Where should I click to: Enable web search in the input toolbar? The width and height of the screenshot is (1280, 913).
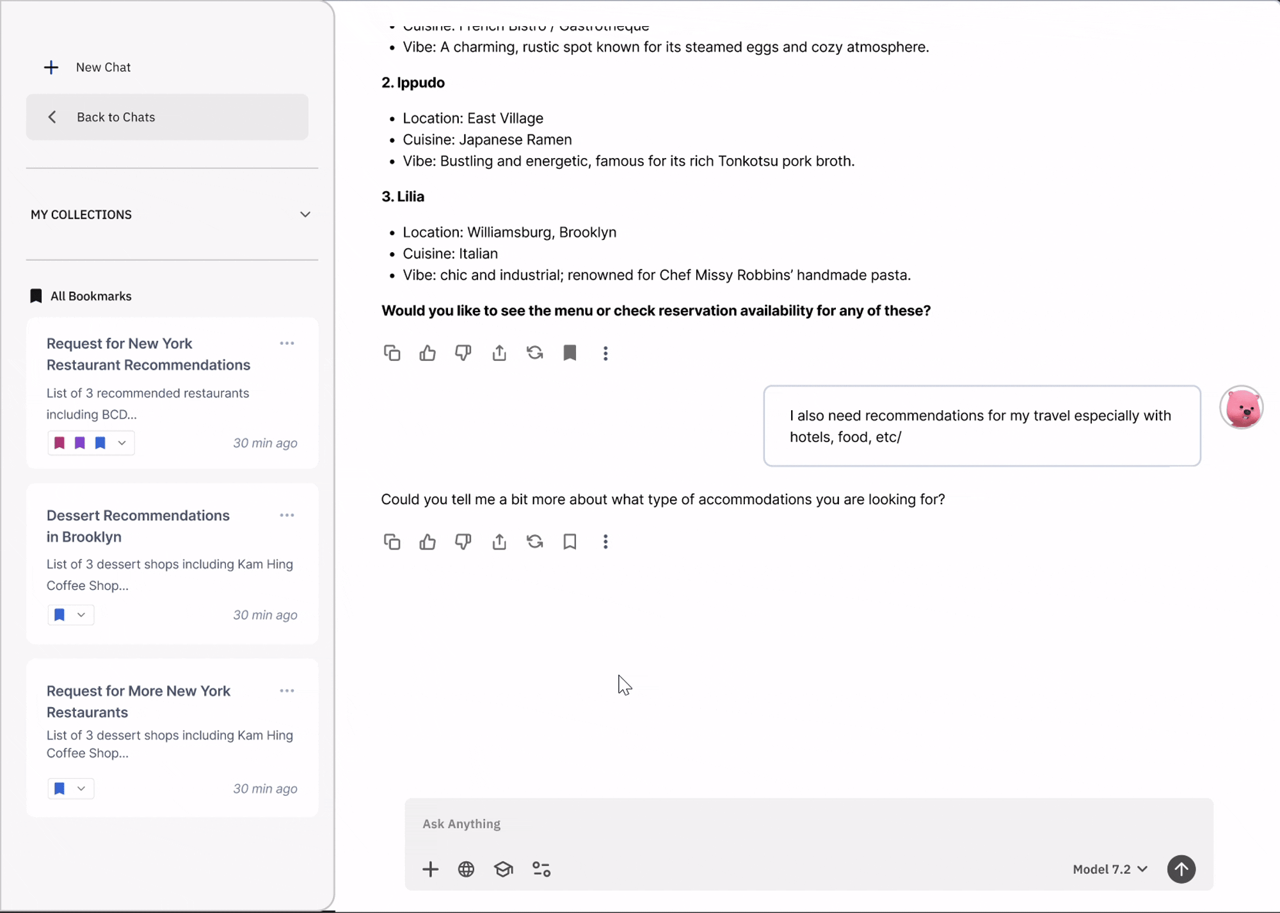click(x=466, y=869)
